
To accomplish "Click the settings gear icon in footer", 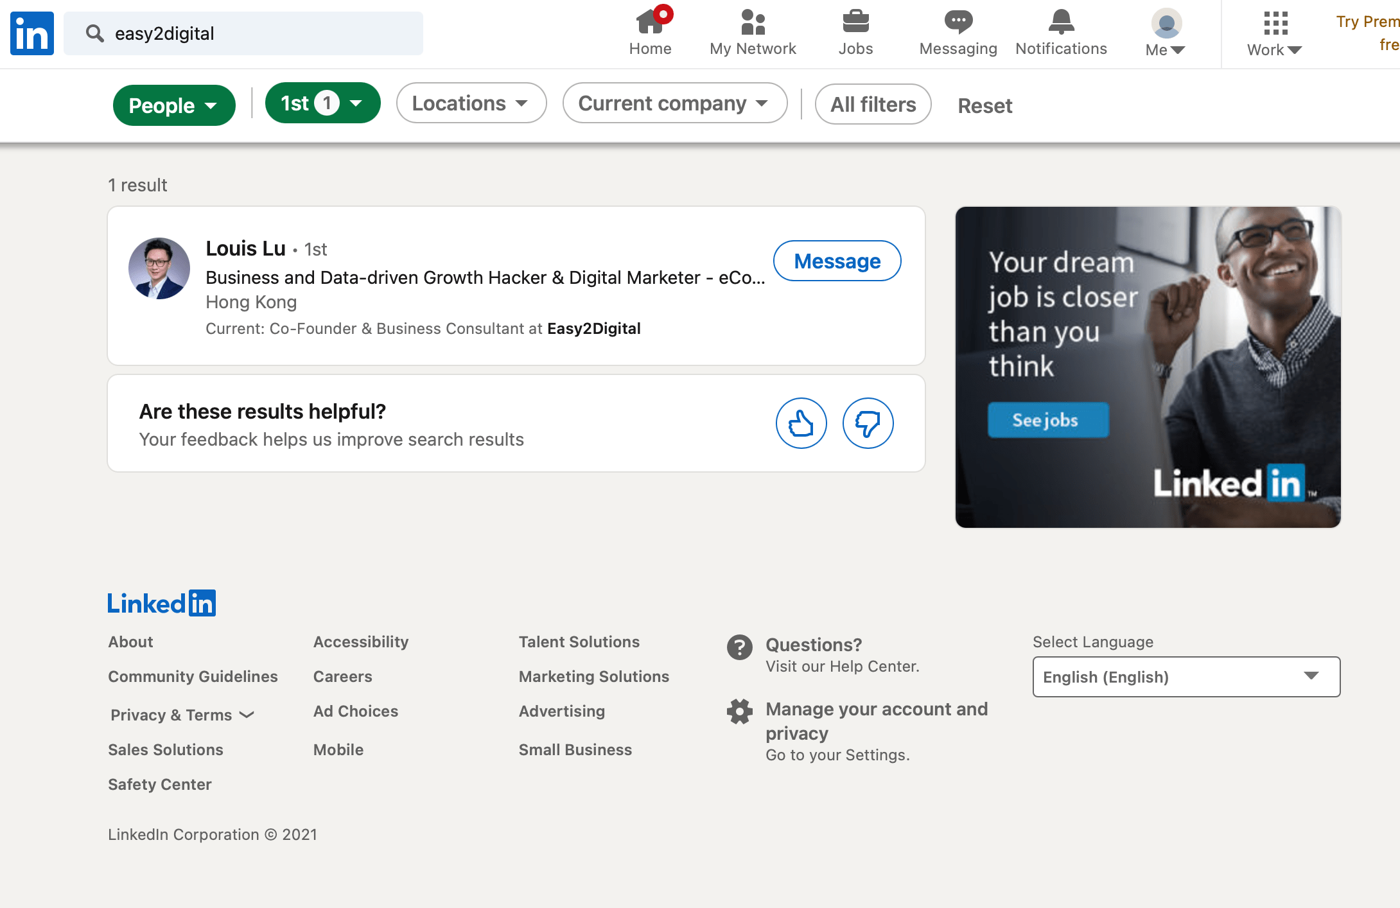I will (740, 711).
